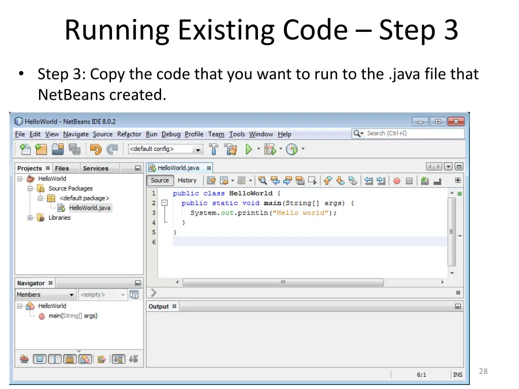Switch to the Files tab
Viewport: 519px width, 389px height.
pos(62,168)
